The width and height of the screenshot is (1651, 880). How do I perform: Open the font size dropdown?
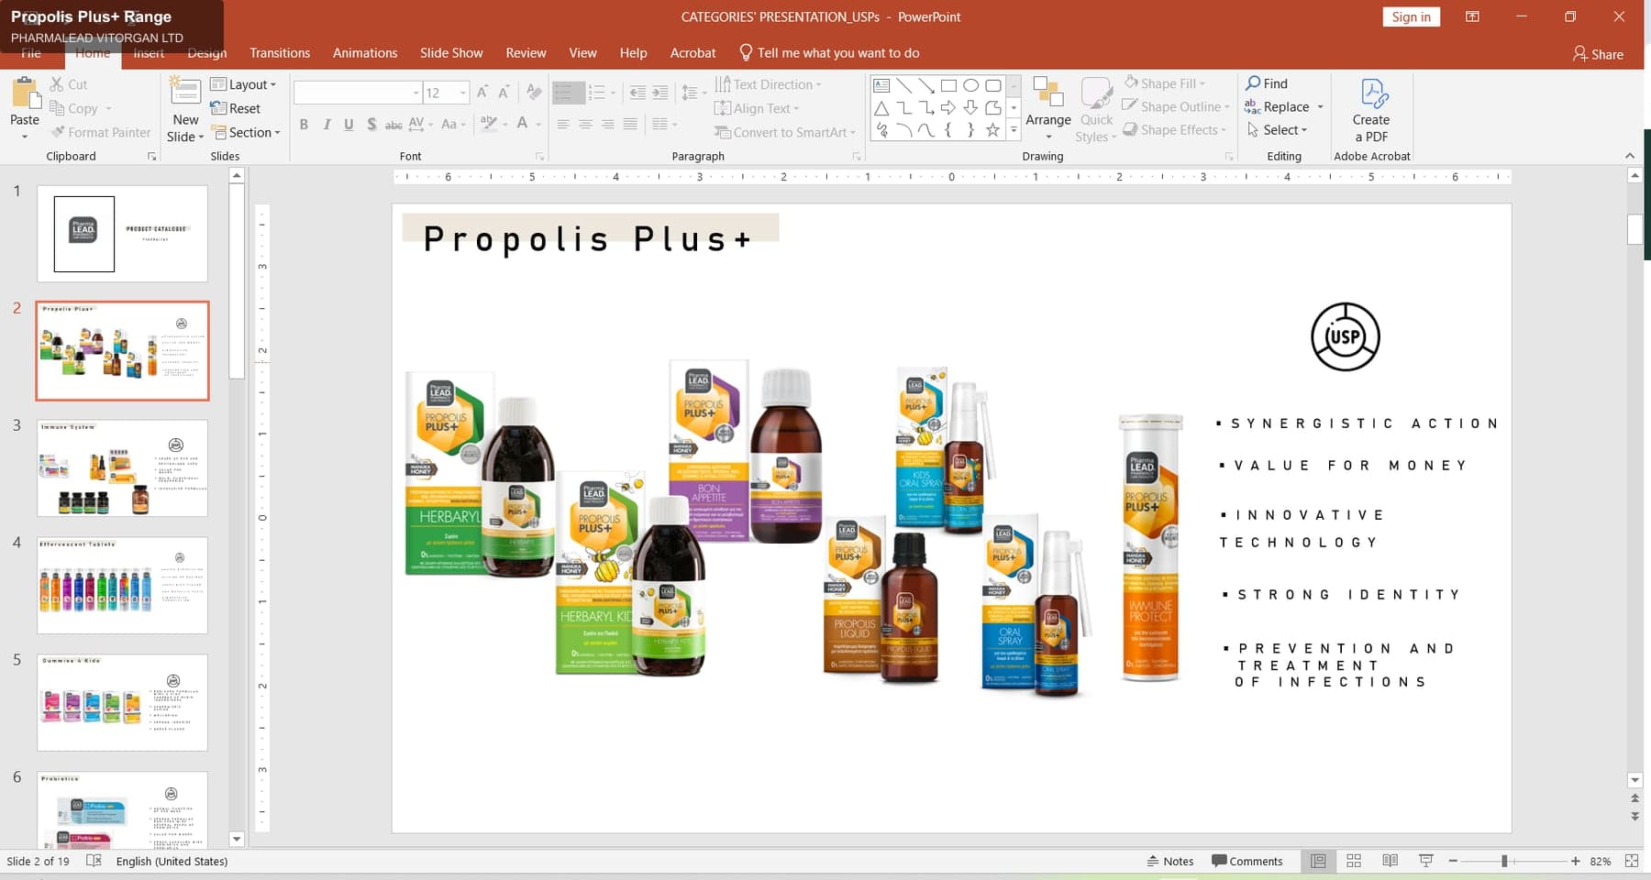(x=463, y=93)
